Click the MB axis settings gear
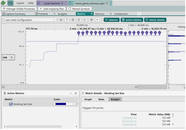Image resolution: width=186 pixels, height=130 pixels. tap(12, 57)
